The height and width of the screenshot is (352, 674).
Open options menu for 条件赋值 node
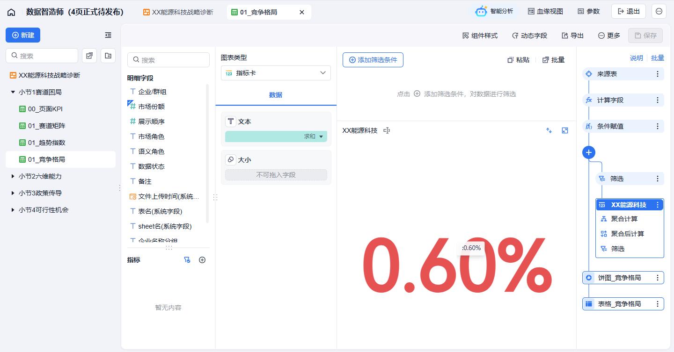(x=658, y=126)
